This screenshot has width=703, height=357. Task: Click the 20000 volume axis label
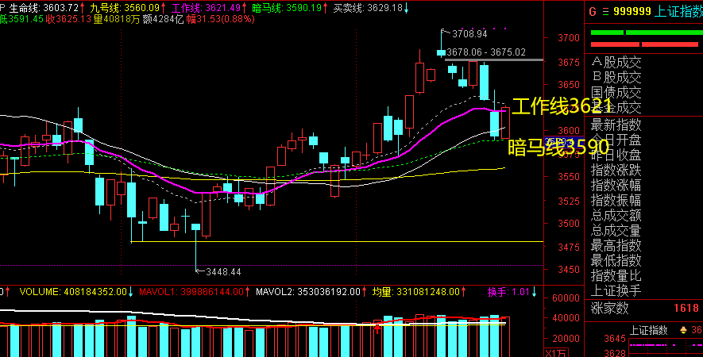pos(566,339)
